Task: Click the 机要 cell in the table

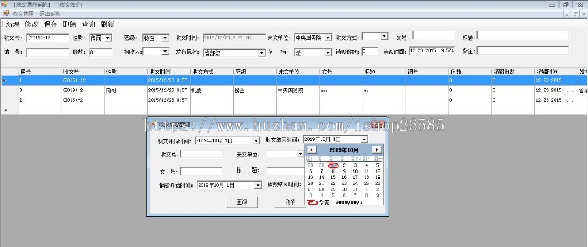Action: [212, 90]
